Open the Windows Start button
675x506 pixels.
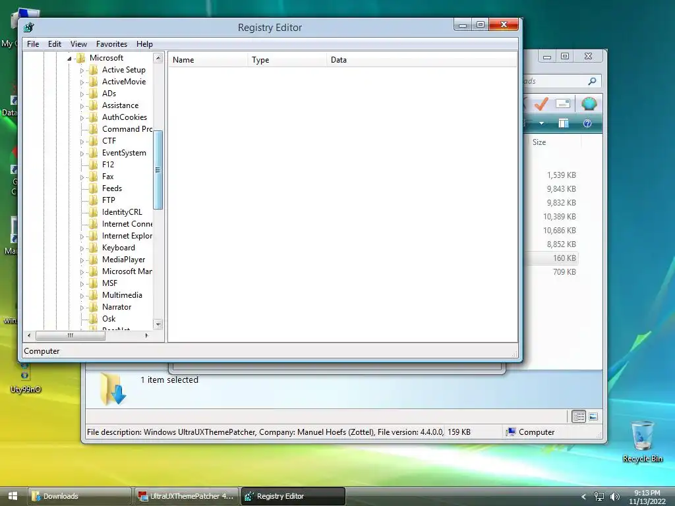(x=13, y=496)
